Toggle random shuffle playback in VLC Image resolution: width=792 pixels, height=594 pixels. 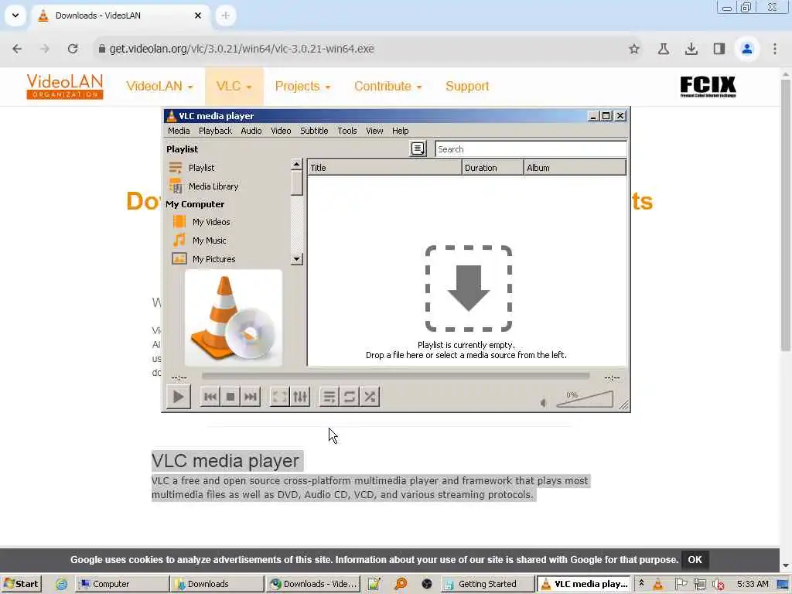(370, 397)
